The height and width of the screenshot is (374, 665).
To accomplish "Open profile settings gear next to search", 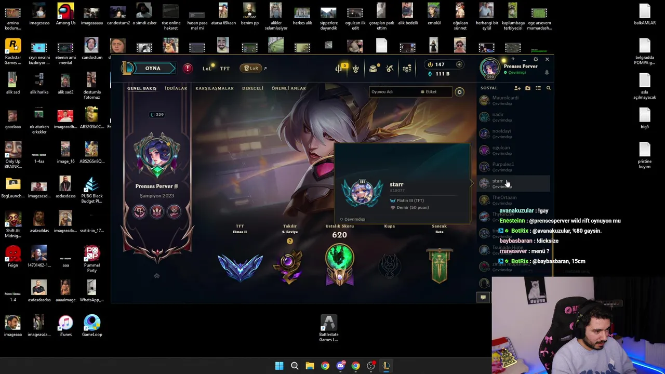I will (x=459, y=92).
